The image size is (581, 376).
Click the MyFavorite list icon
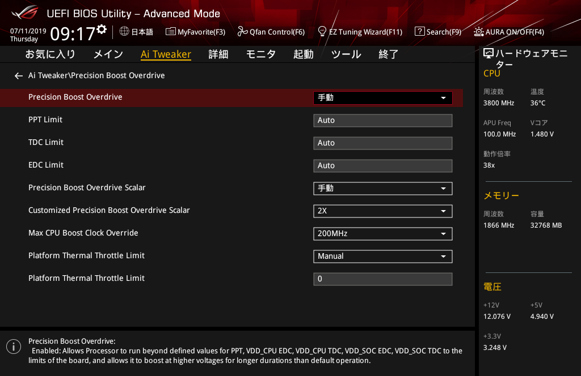coord(170,32)
